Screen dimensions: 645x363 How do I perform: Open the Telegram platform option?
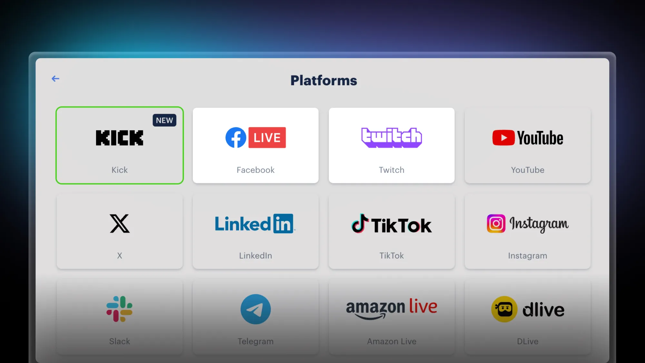[x=256, y=317]
